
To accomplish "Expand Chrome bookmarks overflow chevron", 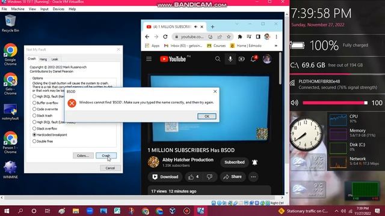I will [276, 46].
